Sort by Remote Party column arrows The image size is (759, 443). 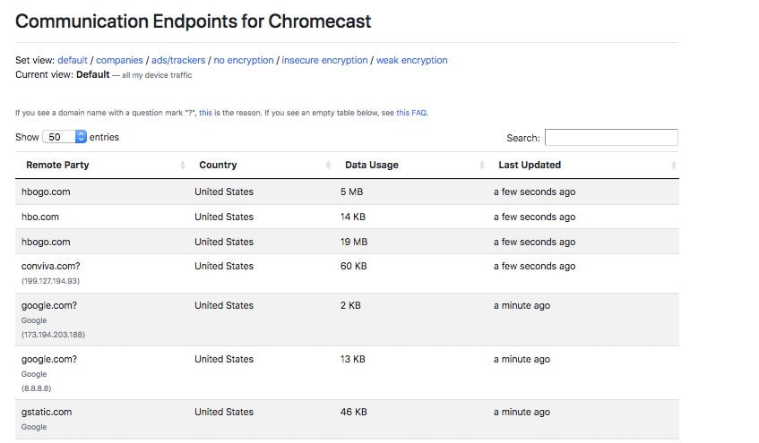[183, 166]
